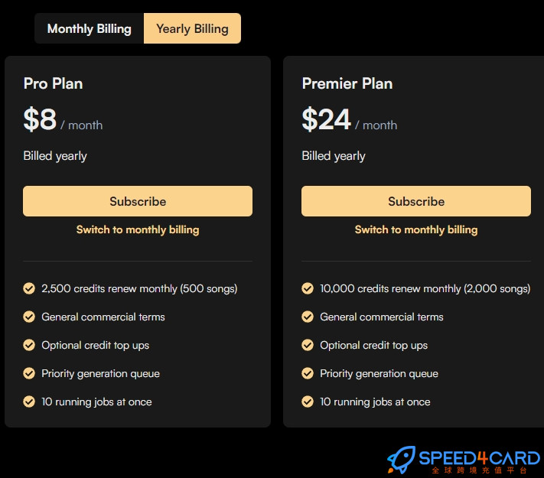Select the Yearly Billing tab

tap(192, 28)
